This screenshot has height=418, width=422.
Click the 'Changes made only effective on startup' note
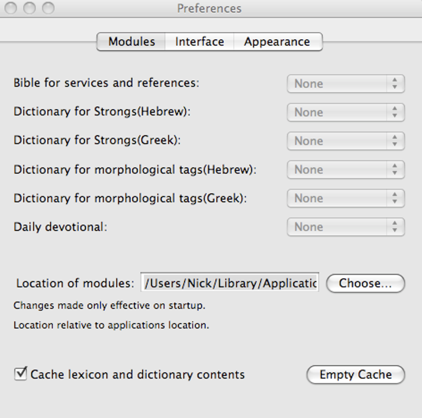coord(109,306)
